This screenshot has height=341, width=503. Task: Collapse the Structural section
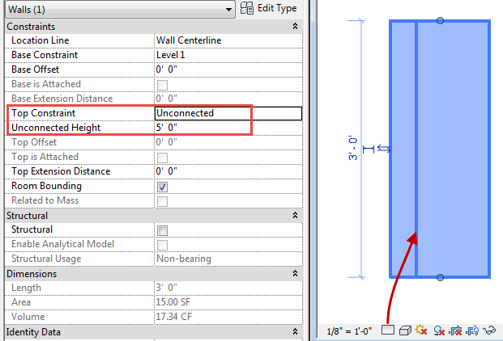click(x=295, y=215)
